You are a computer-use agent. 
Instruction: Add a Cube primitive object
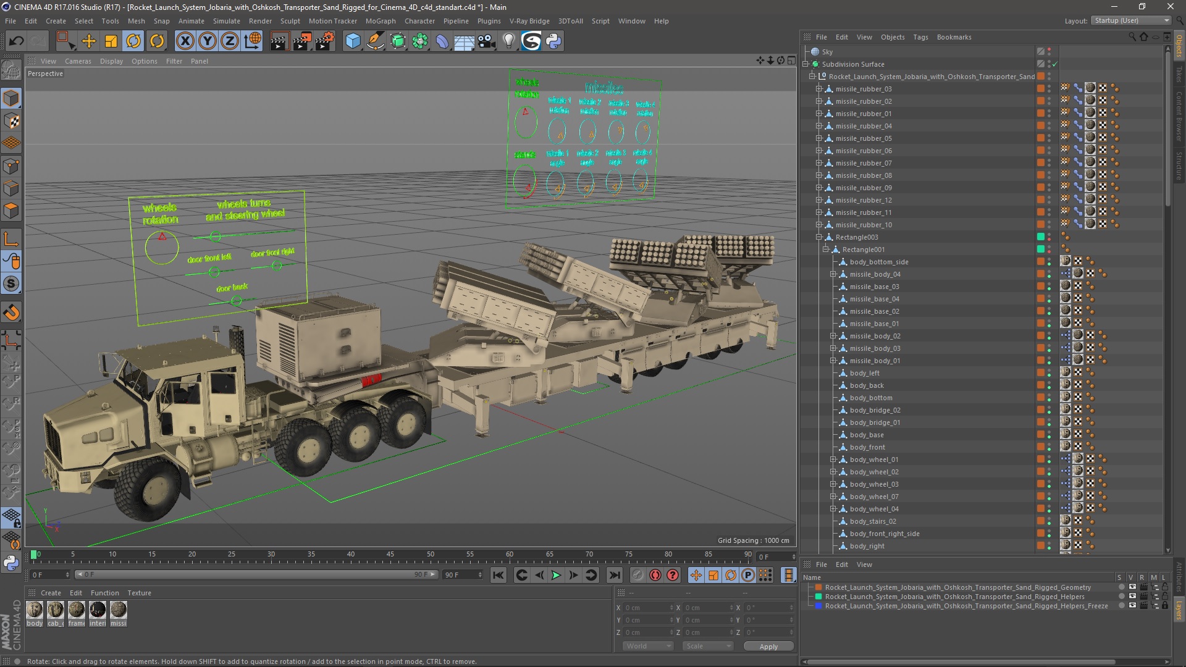tap(353, 41)
